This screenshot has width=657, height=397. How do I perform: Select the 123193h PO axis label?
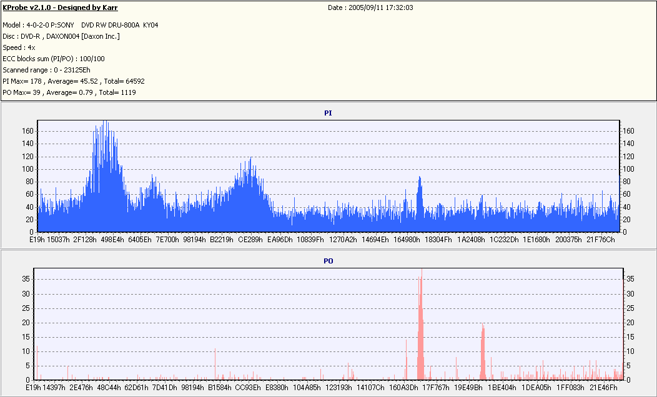(339, 388)
